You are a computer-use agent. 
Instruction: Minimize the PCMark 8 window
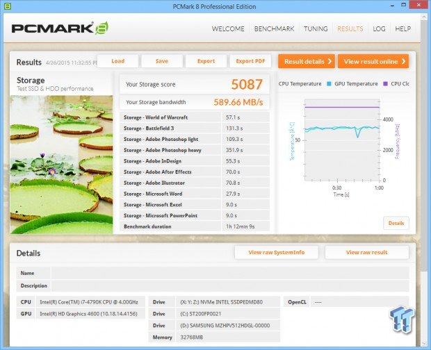(393, 6)
